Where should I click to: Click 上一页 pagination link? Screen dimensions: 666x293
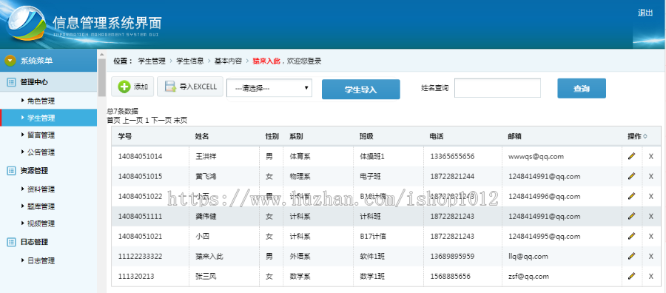[133, 120]
